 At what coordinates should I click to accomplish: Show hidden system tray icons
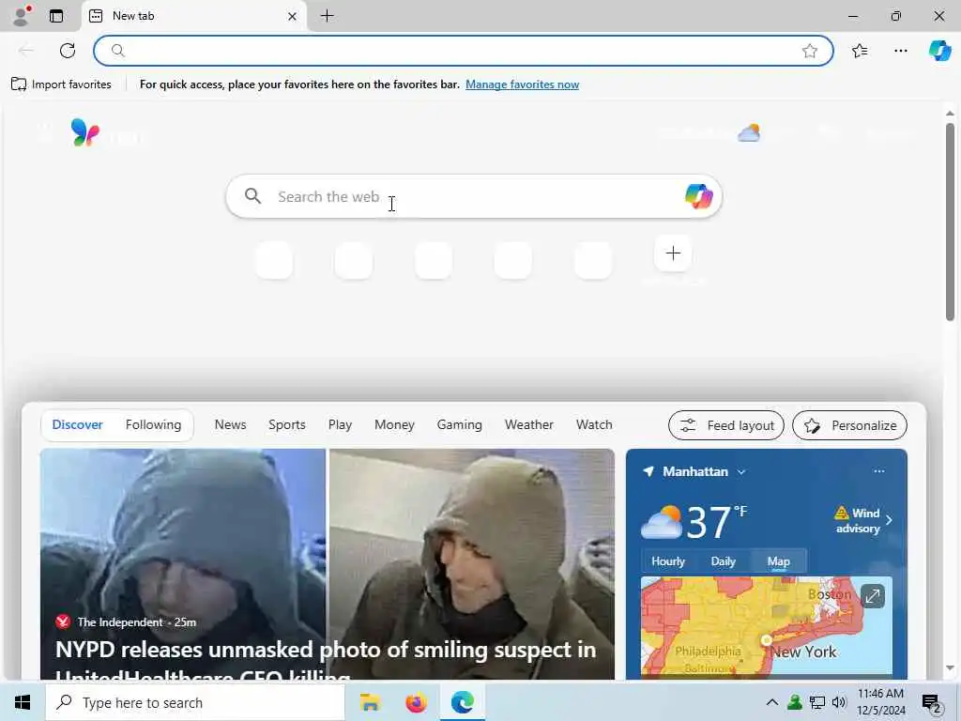772,702
